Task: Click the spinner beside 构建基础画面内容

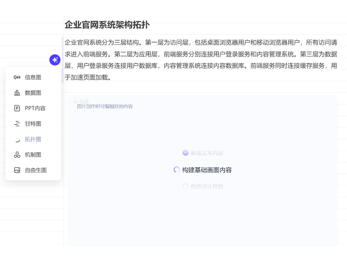Action: pos(177,170)
